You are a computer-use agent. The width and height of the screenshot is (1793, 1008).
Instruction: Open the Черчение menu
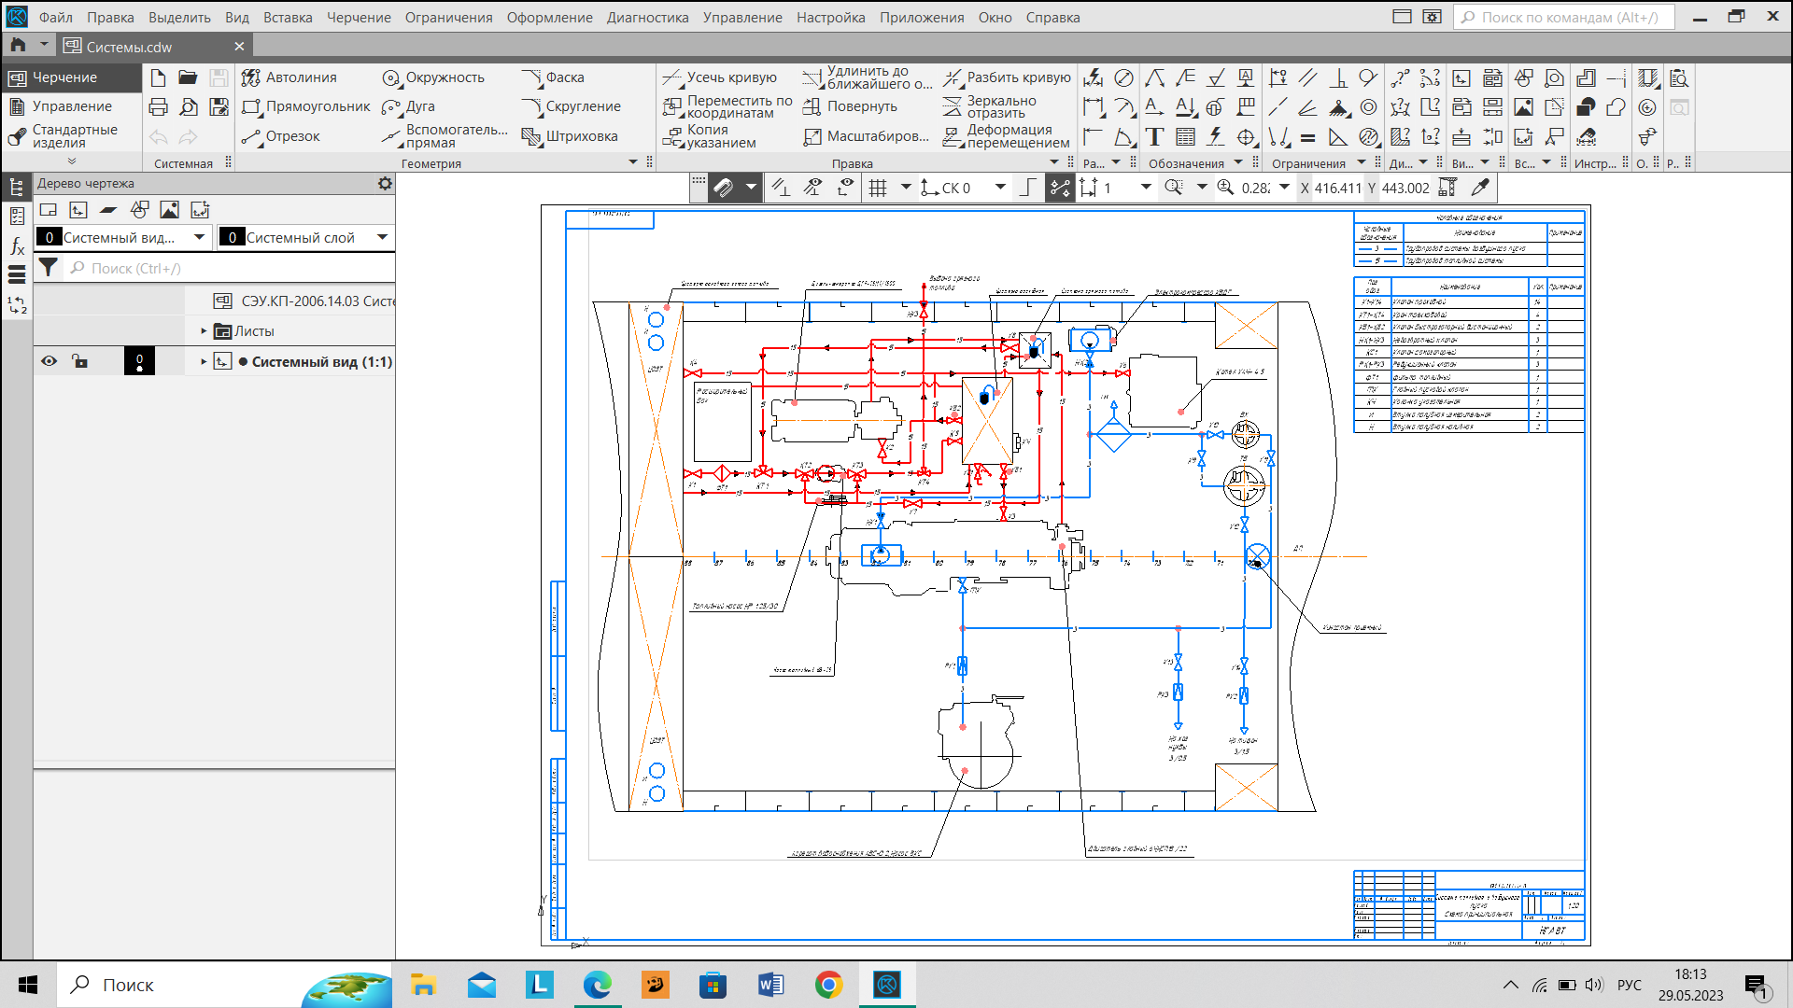point(359,18)
